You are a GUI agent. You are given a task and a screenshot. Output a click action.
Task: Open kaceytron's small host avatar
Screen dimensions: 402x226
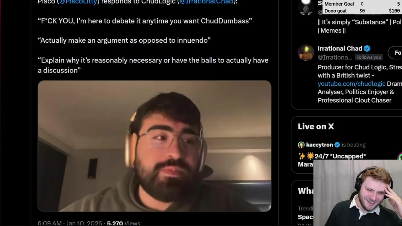301,145
